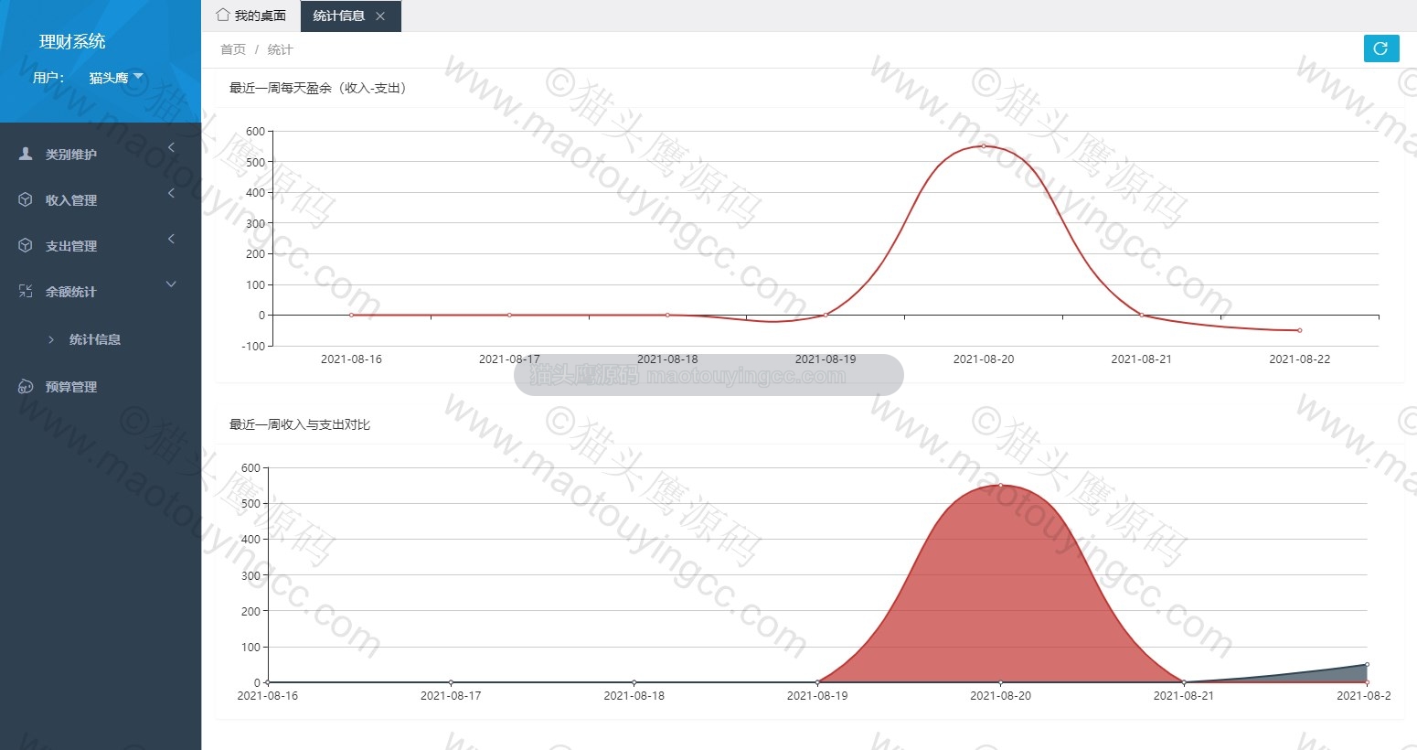Click the 余额统计 icon in sidebar
Viewport: 1417px width, 750px height.
point(26,291)
